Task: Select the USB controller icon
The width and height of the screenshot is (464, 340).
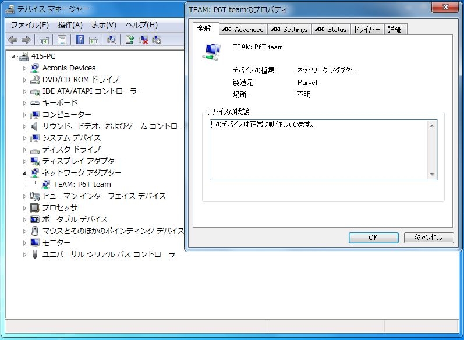Action: (35, 254)
